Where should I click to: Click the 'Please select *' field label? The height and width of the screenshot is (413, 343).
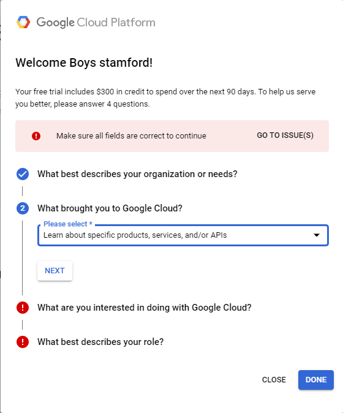coord(68,224)
